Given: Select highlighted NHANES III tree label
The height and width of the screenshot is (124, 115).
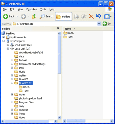Looking at the screenshot, I should click(x=26, y=83).
